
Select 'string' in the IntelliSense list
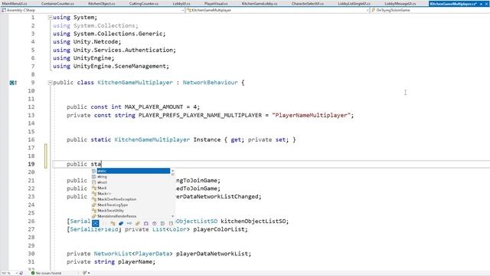pos(102,176)
